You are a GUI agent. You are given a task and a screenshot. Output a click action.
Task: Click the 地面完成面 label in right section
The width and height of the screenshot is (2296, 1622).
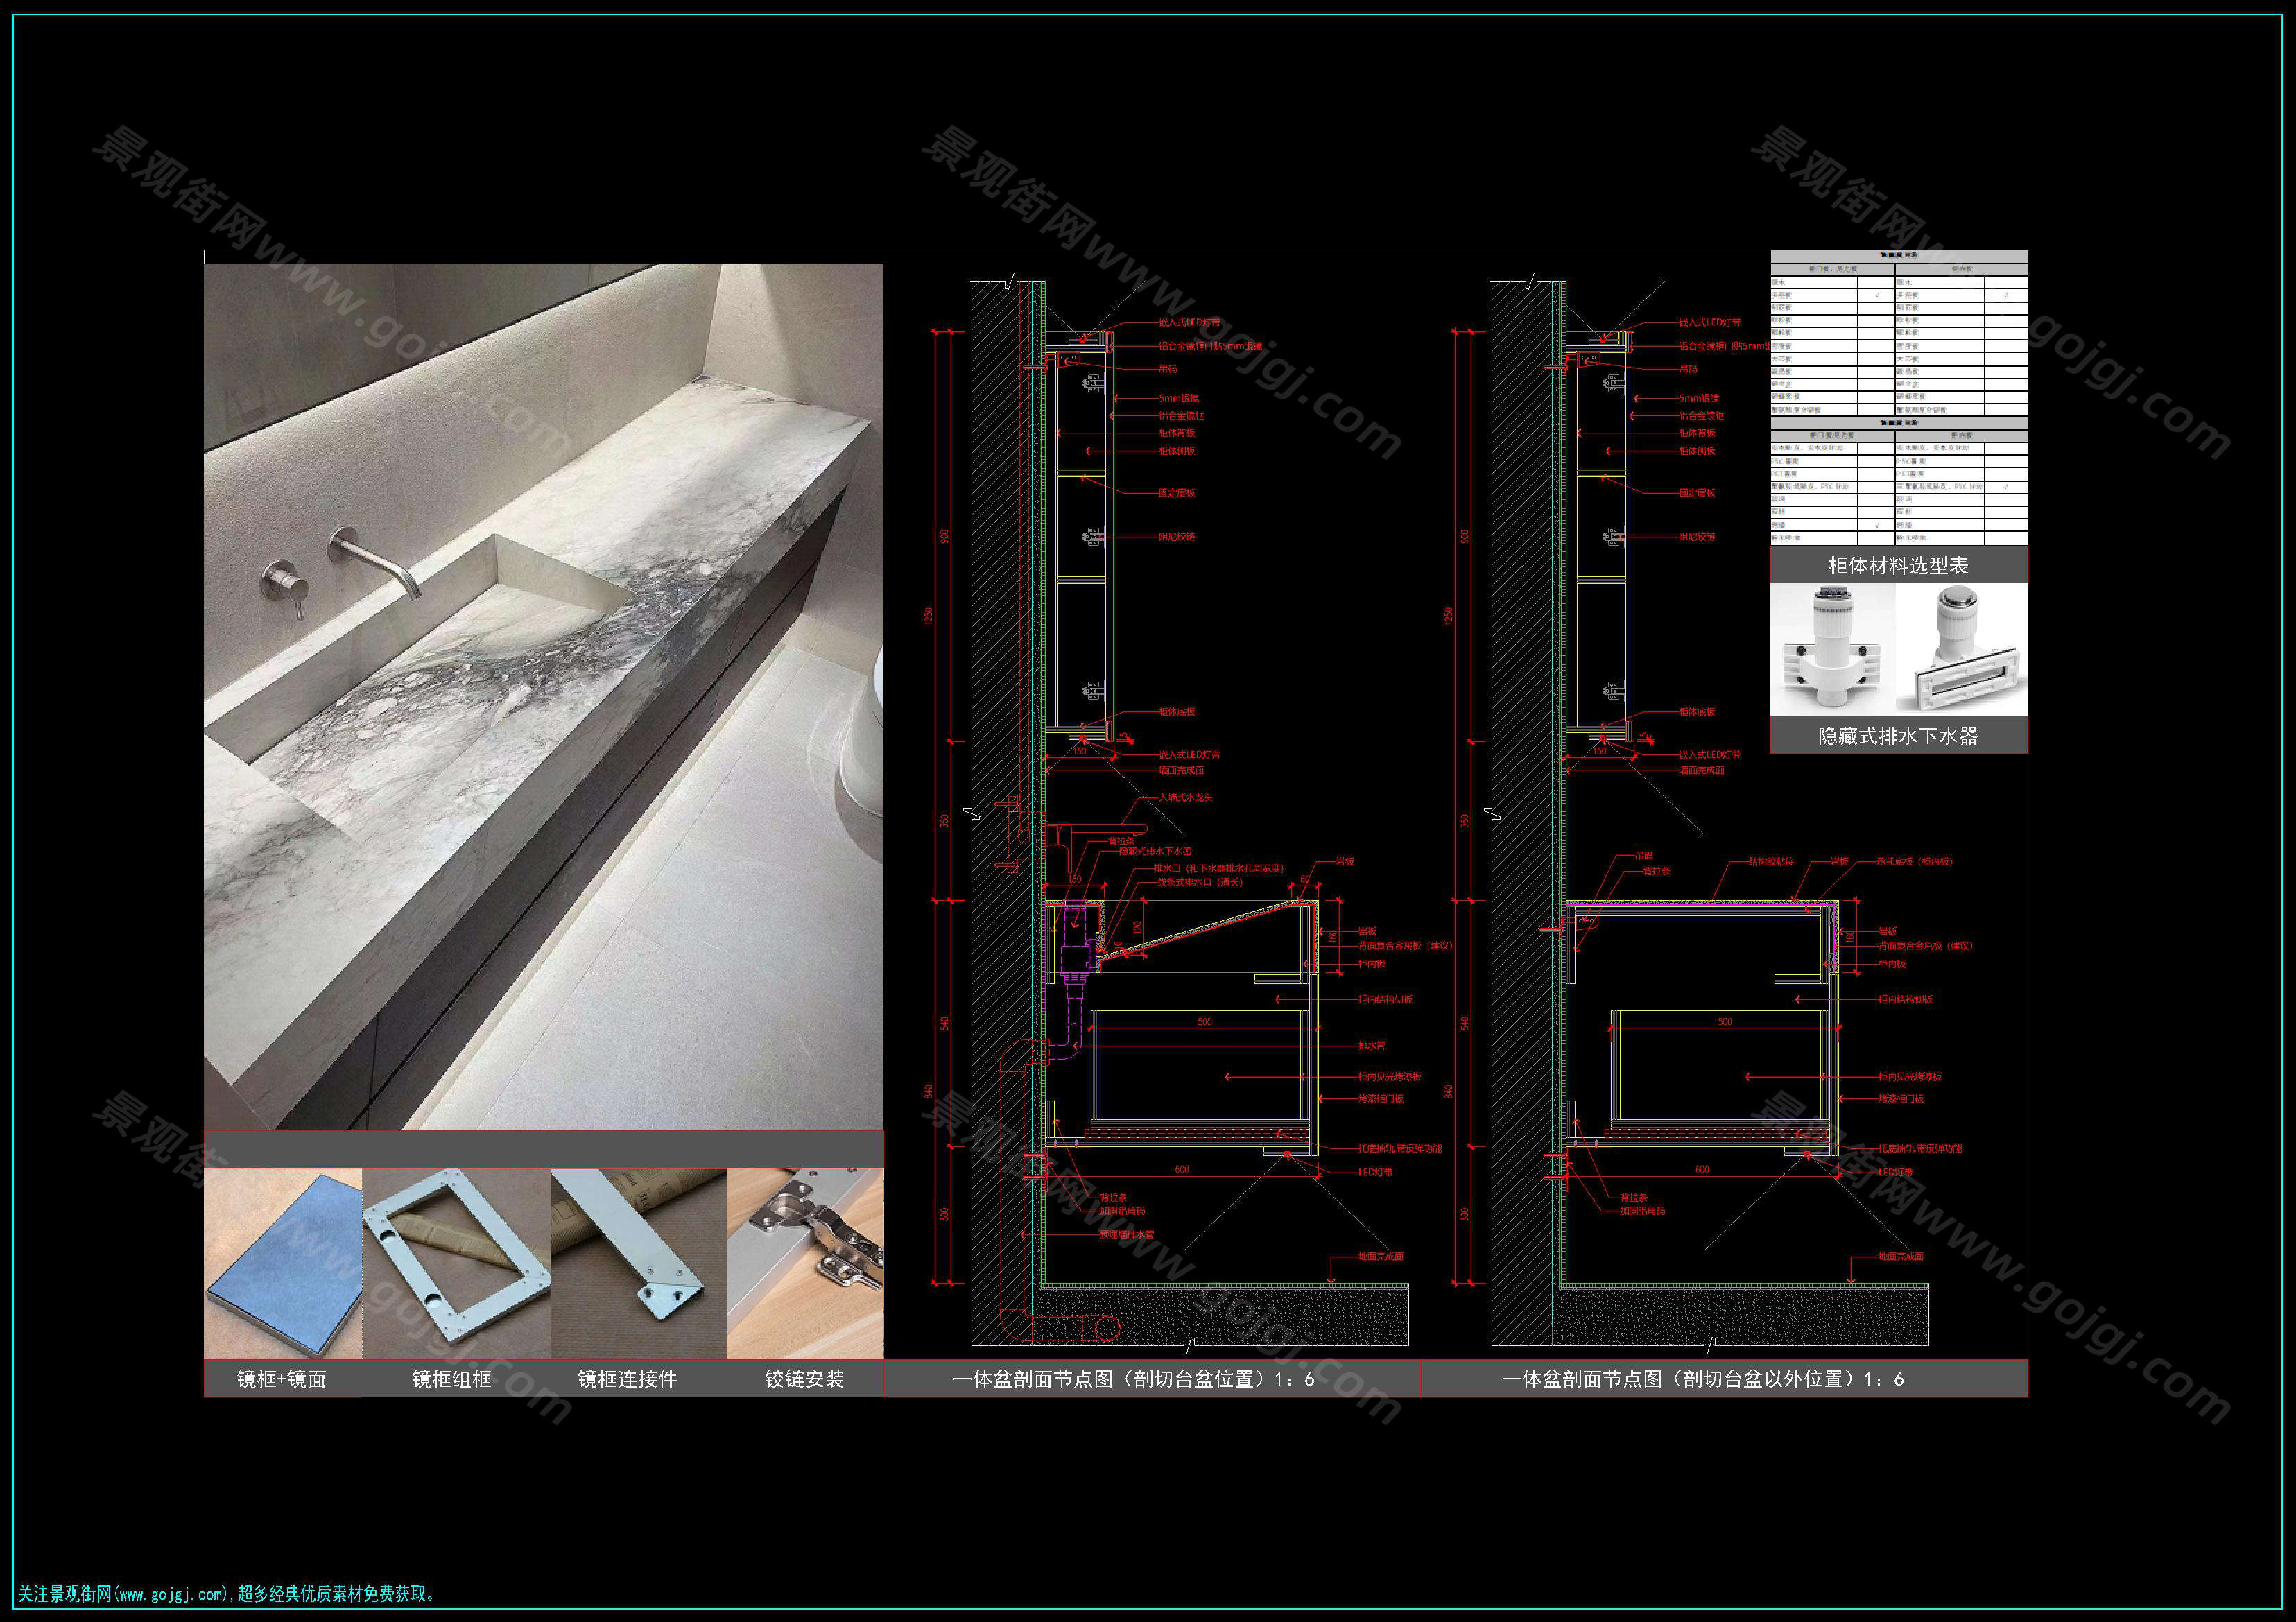[x=1900, y=1256]
